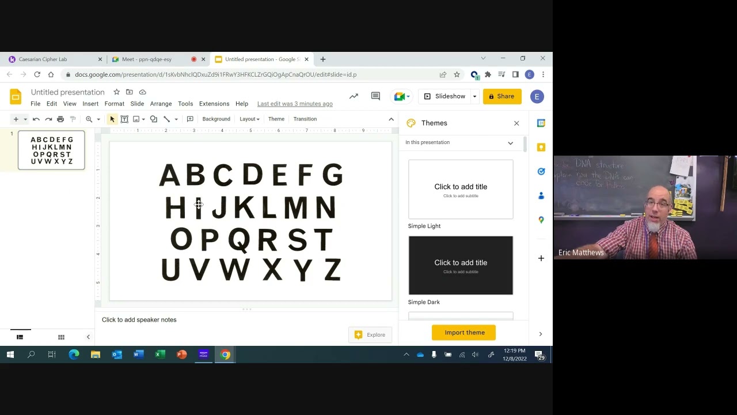Viewport: 737px width, 415px height.
Task: Insert an image with the toolbar icon
Action: [x=136, y=119]
